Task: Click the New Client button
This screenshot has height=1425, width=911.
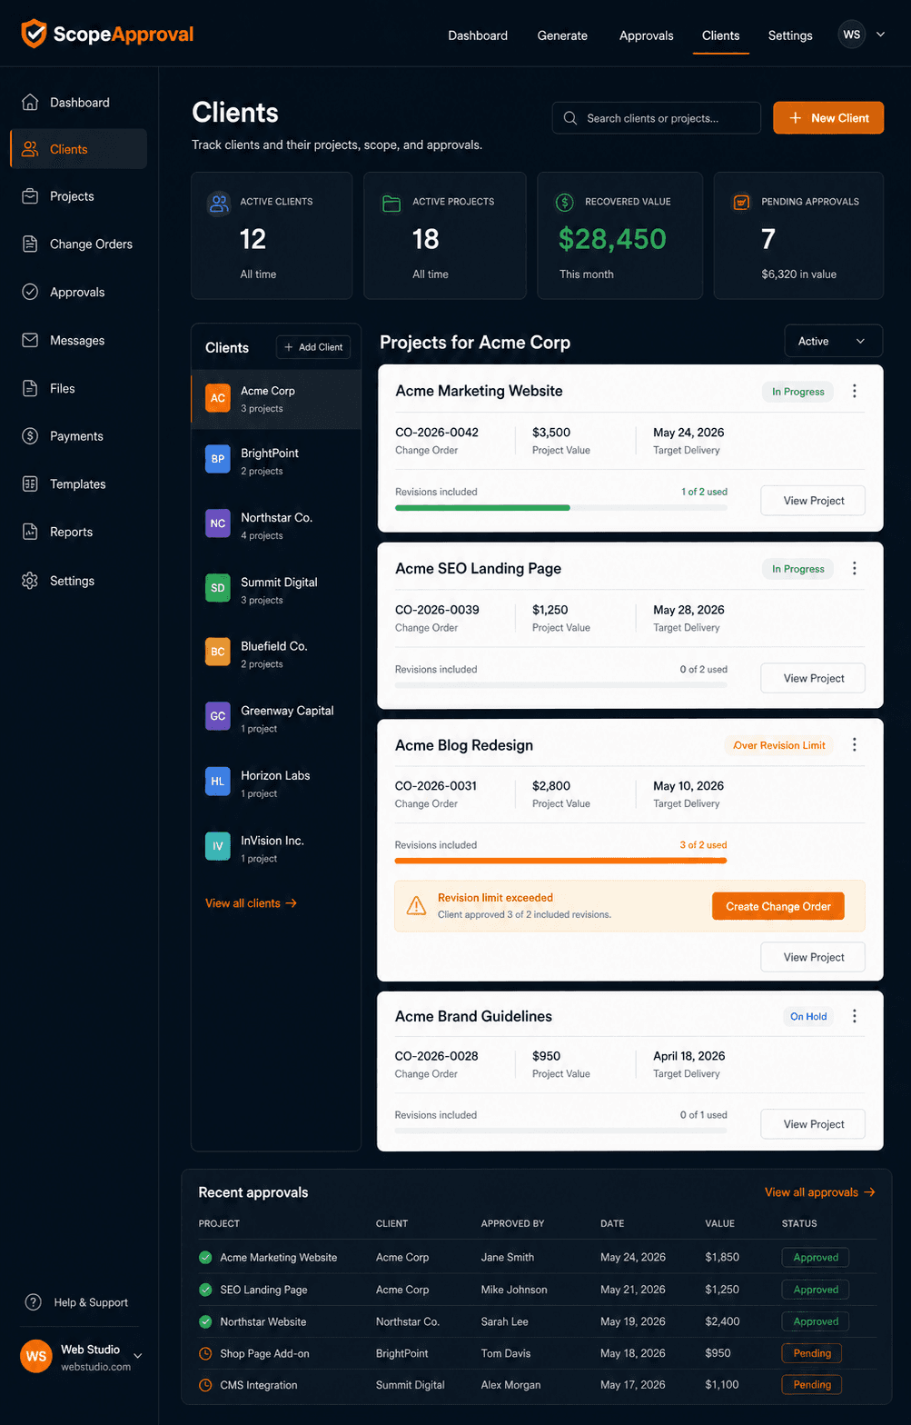Action: tap(828, 118)
